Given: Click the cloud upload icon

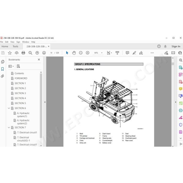Looking at the screenshot, I should click(x=16, y=53).
